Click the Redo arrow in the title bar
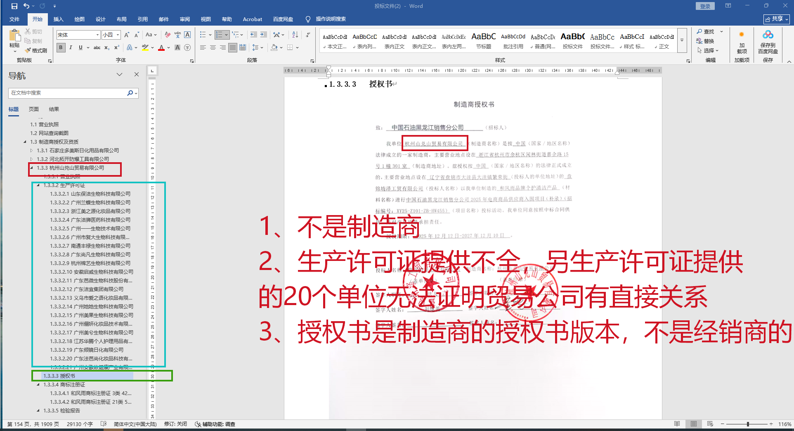The height and width of the screenshot is (431, 794). [42, 6]
